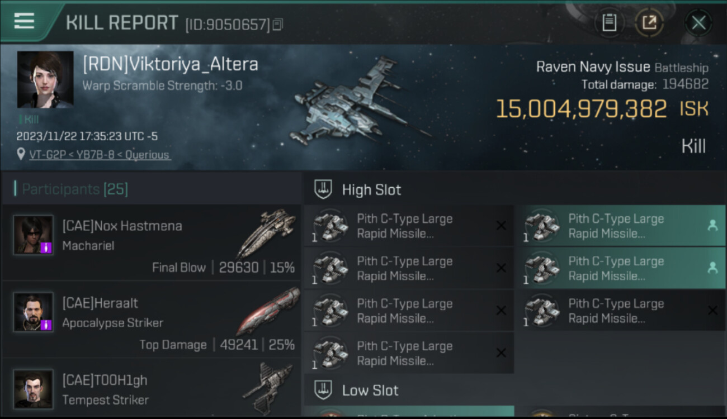Open the hamburger menu
The height and width of the screenshot is (419, 727).
(24, 21)
